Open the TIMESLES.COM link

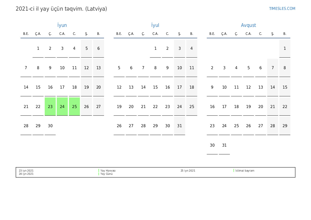(x=282, y=9)
